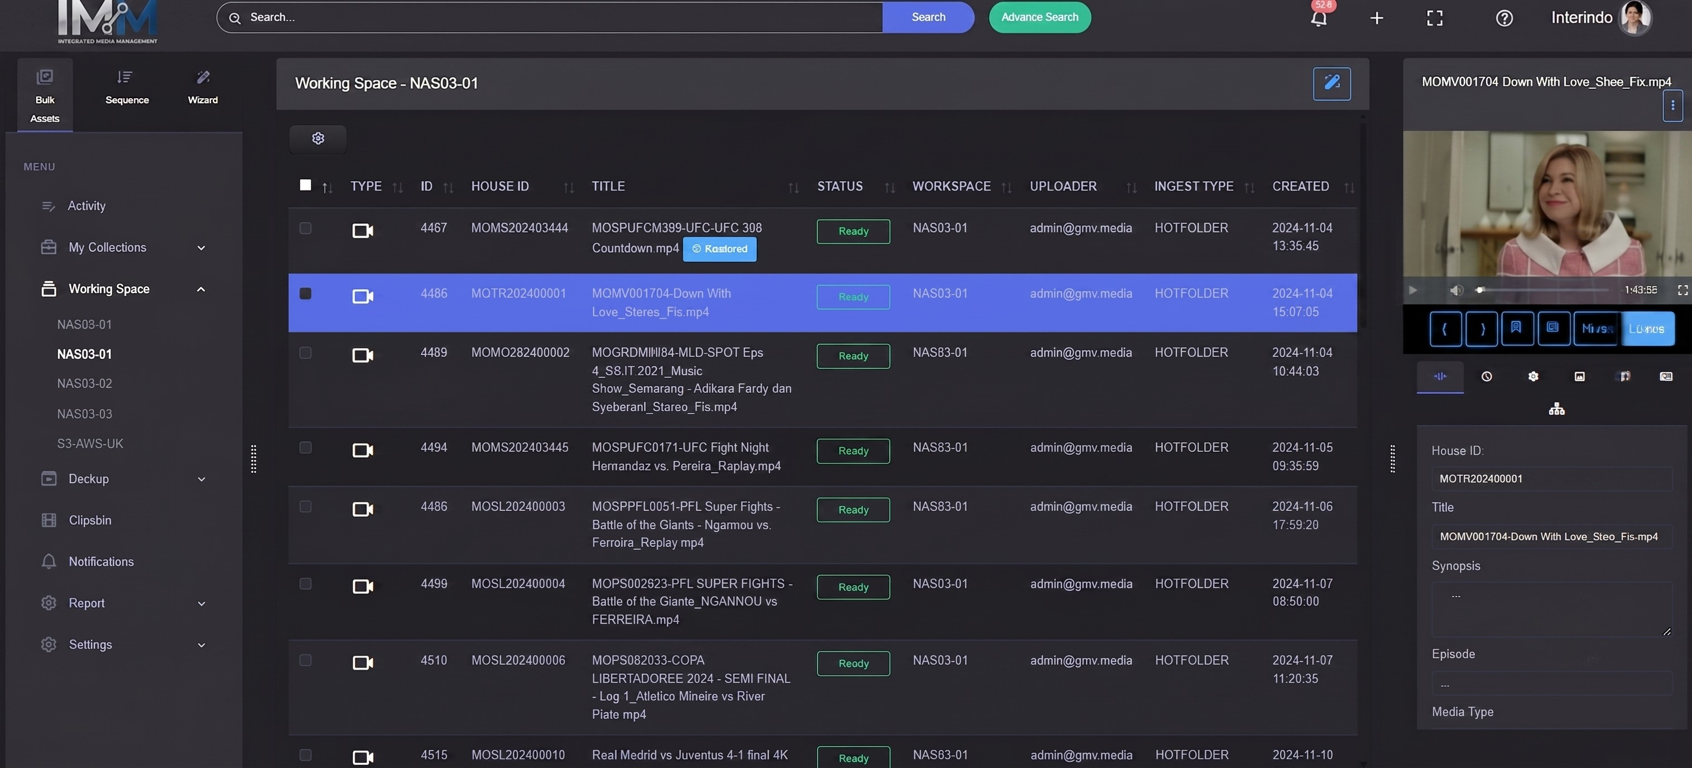This screenshot has width=1692, height=768.
Task: Click the highlighted blue button right of mark controls
Action: 1647,329
